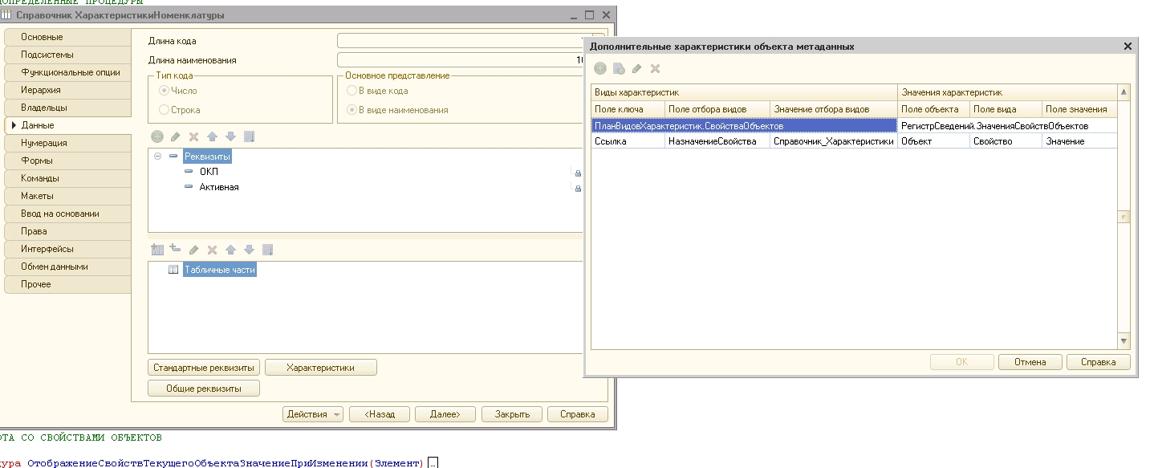Choose the В виде кода presentation option
This screenshot has height=468, width=1154.
(351, 91)
